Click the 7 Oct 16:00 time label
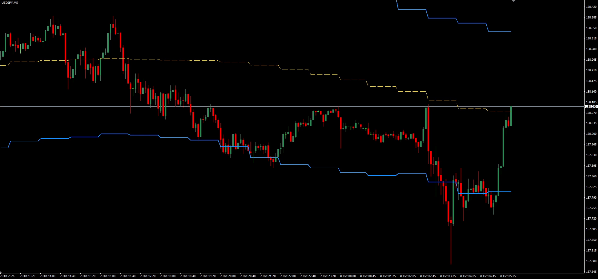Viewport: 598px width, 279px height. point(108,276)
